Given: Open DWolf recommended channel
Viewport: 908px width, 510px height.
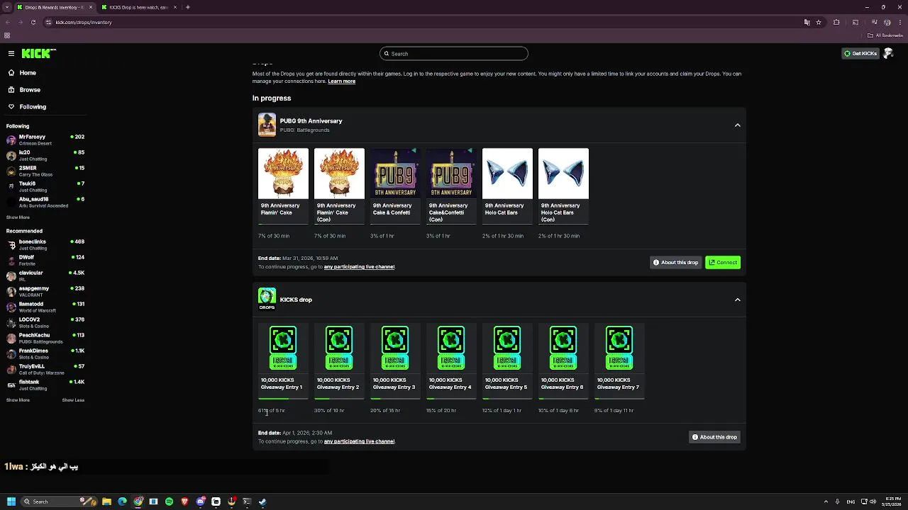Looking at the screenshot, I should (x=45, y=260).
